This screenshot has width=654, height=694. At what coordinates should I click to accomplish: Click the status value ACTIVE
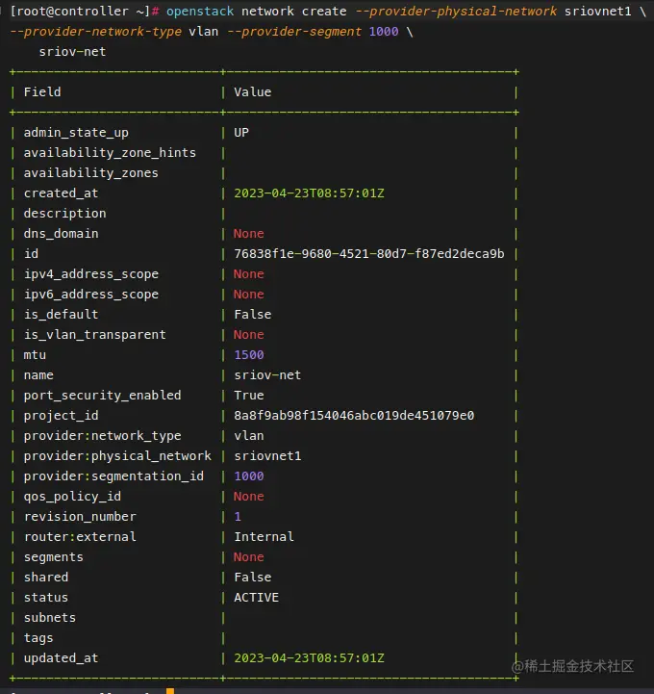[256, 598]
